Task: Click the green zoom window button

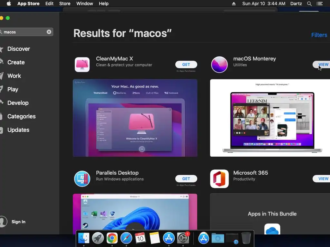Action: [x=8, y=18]
